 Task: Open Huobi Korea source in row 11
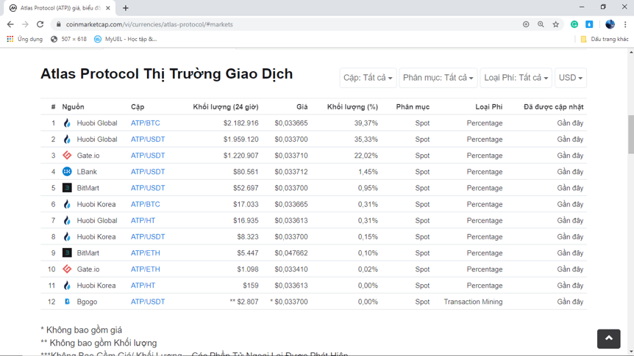[x=96, y=286]
